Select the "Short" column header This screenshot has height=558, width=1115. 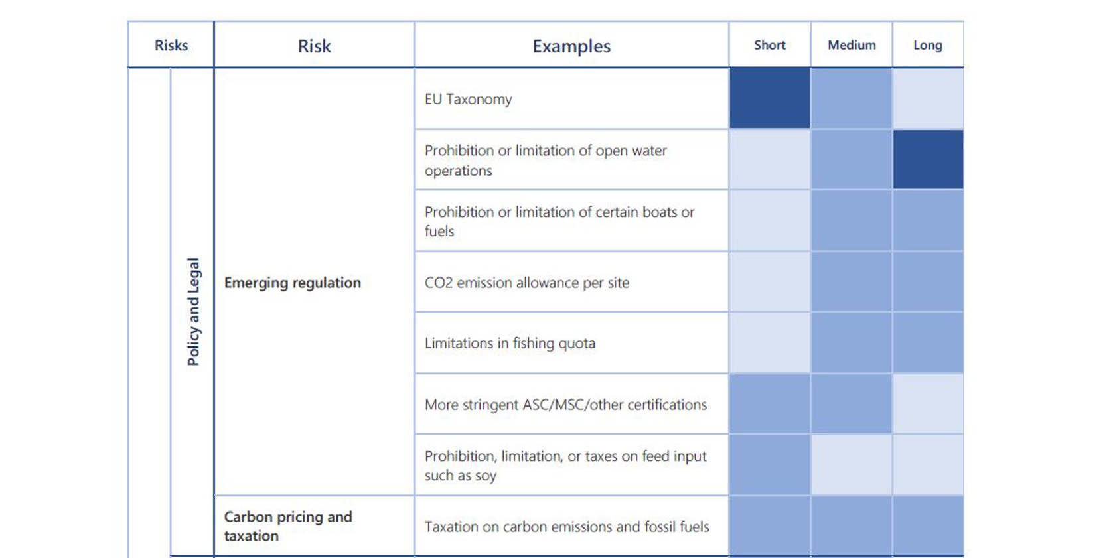[x=769, y=45]
